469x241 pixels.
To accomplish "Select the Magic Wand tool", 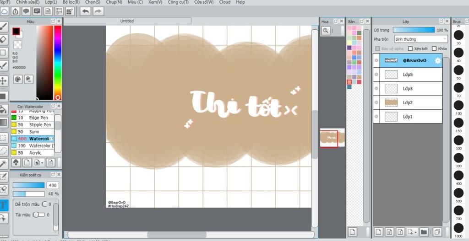I will click(3, 163).
